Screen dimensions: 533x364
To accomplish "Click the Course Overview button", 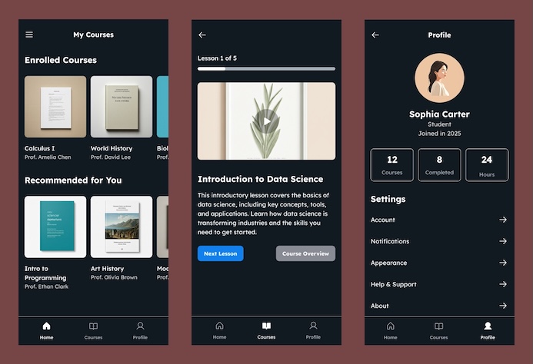I will click(x=305, y=253).
